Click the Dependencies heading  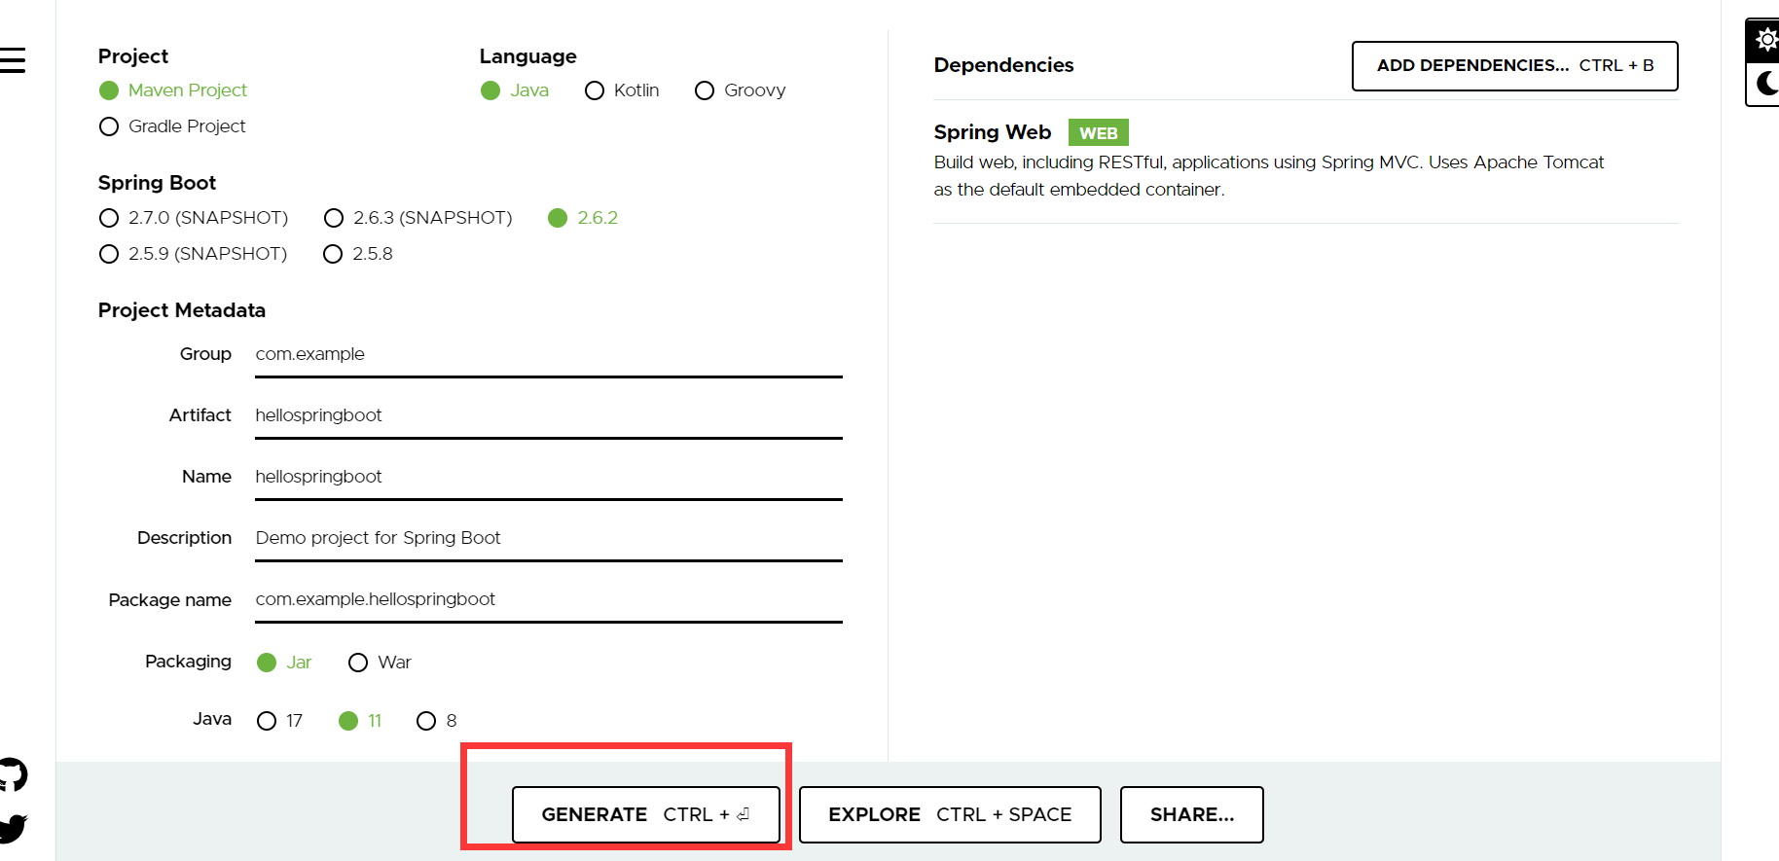coord(1003,65)
